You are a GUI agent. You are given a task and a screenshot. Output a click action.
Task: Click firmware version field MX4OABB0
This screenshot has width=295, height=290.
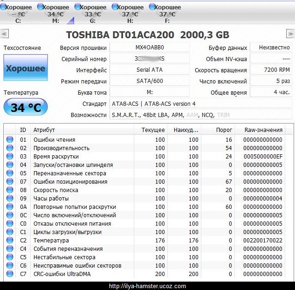[x=150, y=47]
